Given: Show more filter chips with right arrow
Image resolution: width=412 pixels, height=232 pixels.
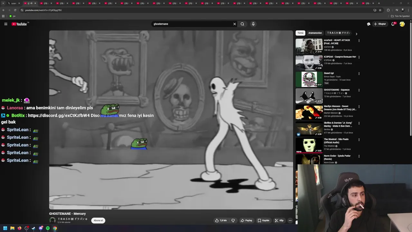Looking at the screenshot, I should 356,34.
